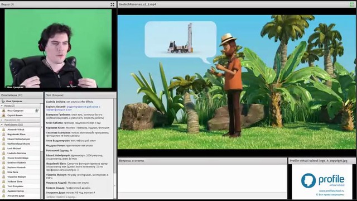
Task: Click the speaker status icon above Hosts
Action: pyautogui.click(x=3, y=101)
